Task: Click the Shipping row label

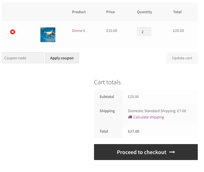Action: [x=107, y=111]
